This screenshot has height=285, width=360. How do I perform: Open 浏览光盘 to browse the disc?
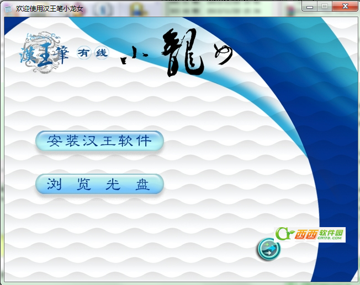pyautogui.click(x=99, y=184)
